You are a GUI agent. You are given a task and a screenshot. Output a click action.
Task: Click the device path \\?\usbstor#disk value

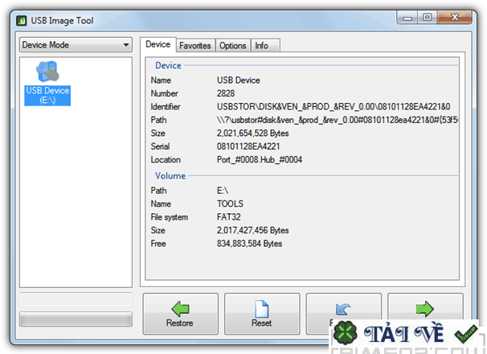338,120
